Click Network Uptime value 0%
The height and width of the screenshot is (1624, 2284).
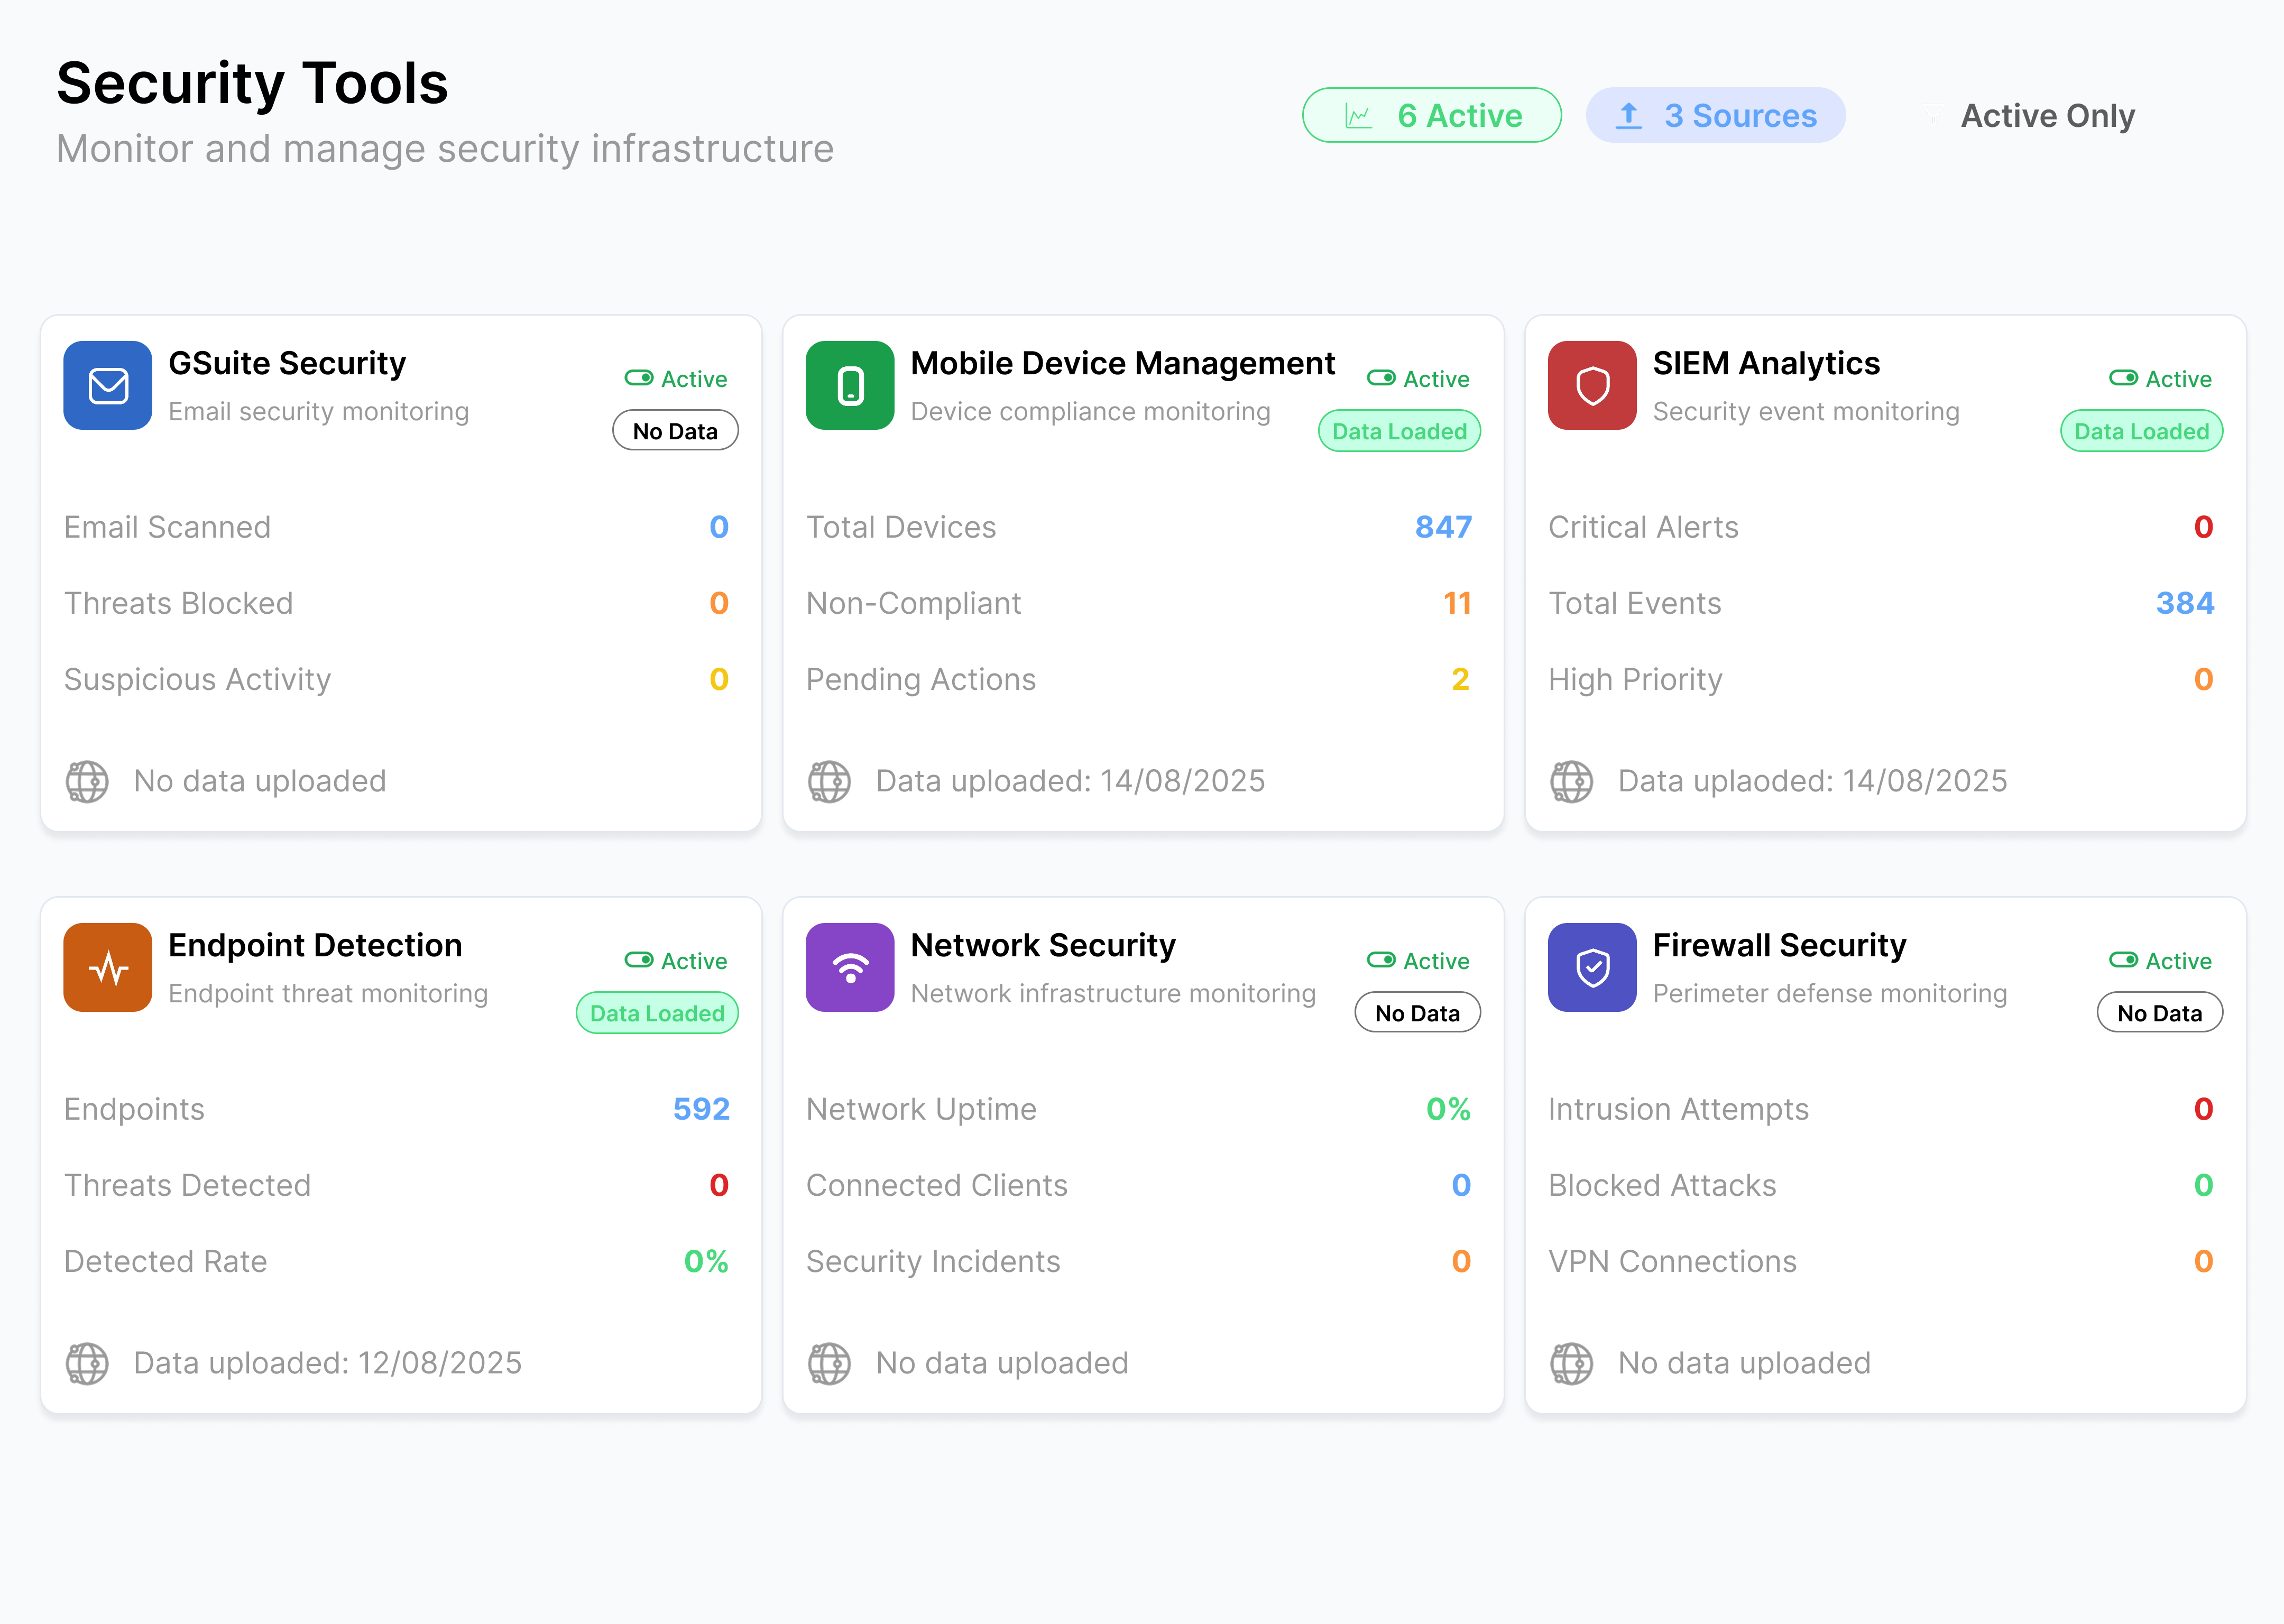point(1448,1109)
